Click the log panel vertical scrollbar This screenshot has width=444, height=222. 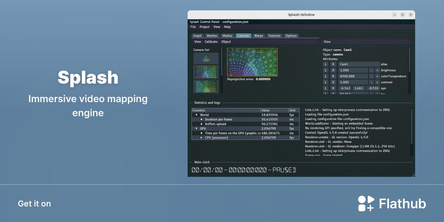click(x=411, y=131)
